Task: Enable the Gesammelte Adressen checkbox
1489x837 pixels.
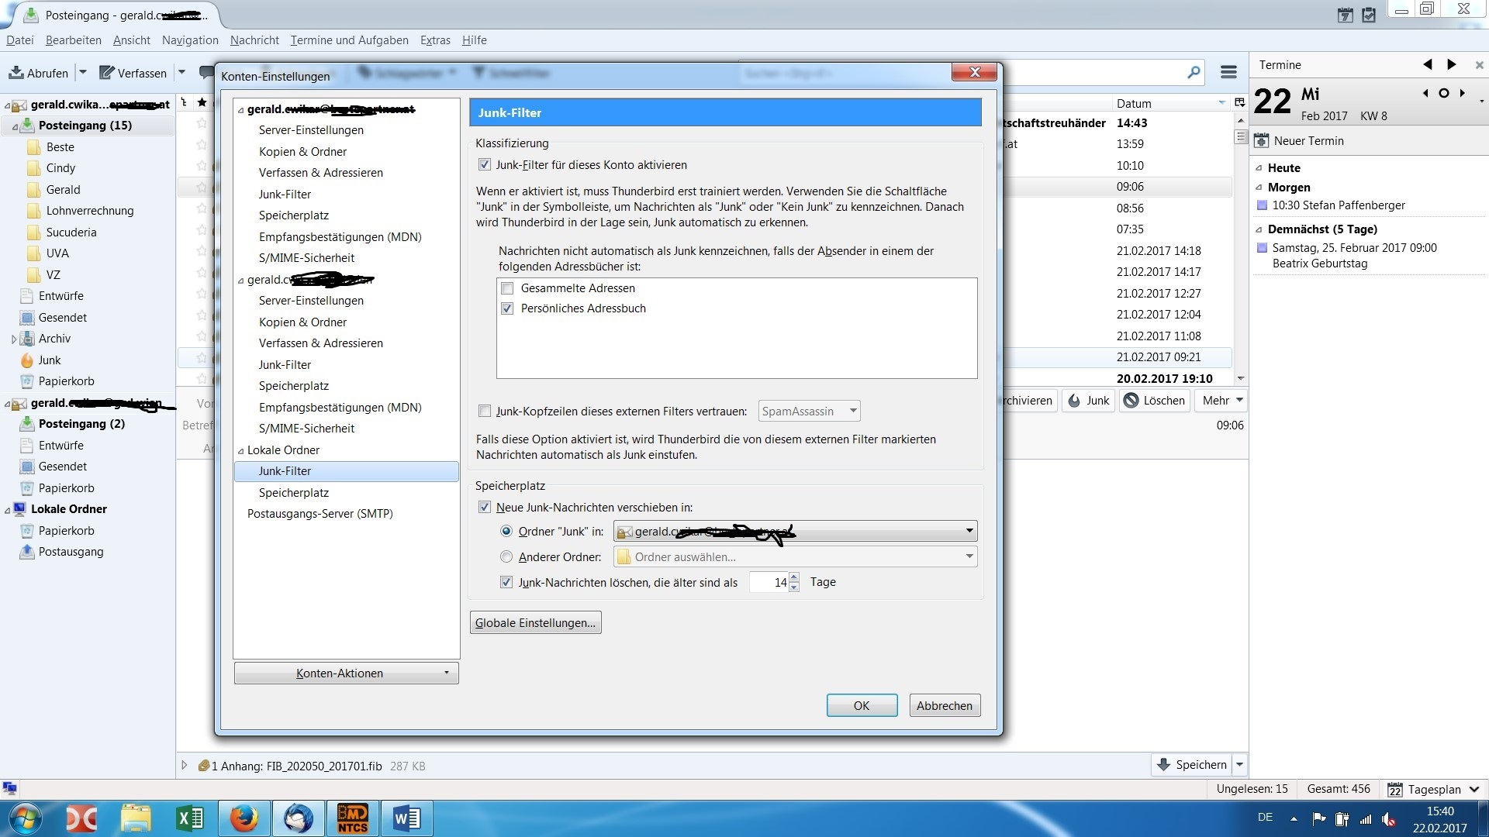Action: click(507, 288)
